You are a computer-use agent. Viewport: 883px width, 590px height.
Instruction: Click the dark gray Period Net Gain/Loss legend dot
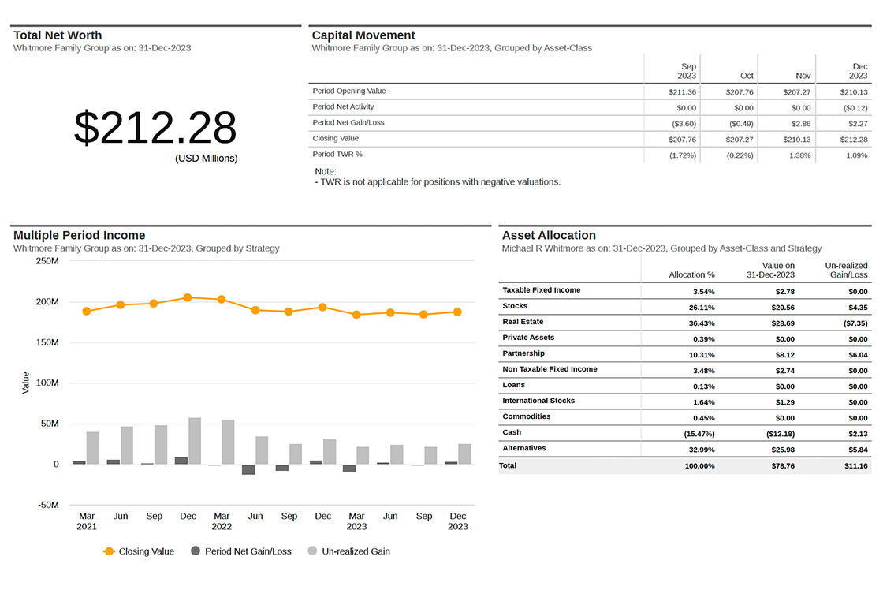tap(196, 551)
